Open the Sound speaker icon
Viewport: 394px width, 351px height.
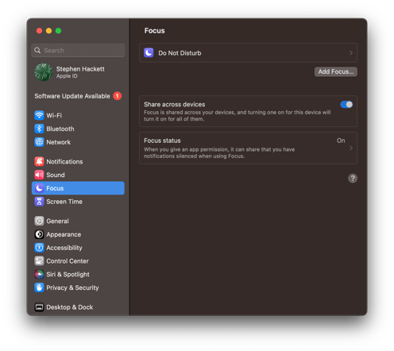point(39,175)
